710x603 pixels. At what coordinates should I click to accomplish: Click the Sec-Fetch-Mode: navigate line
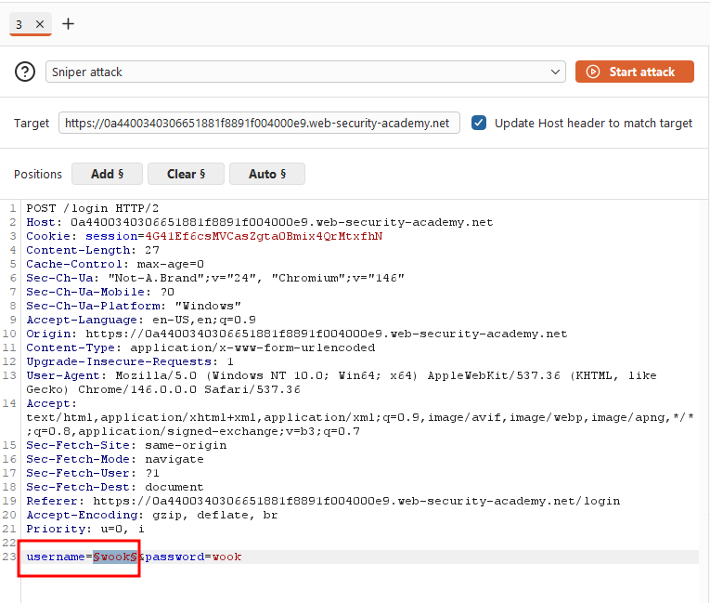[115, 459]
